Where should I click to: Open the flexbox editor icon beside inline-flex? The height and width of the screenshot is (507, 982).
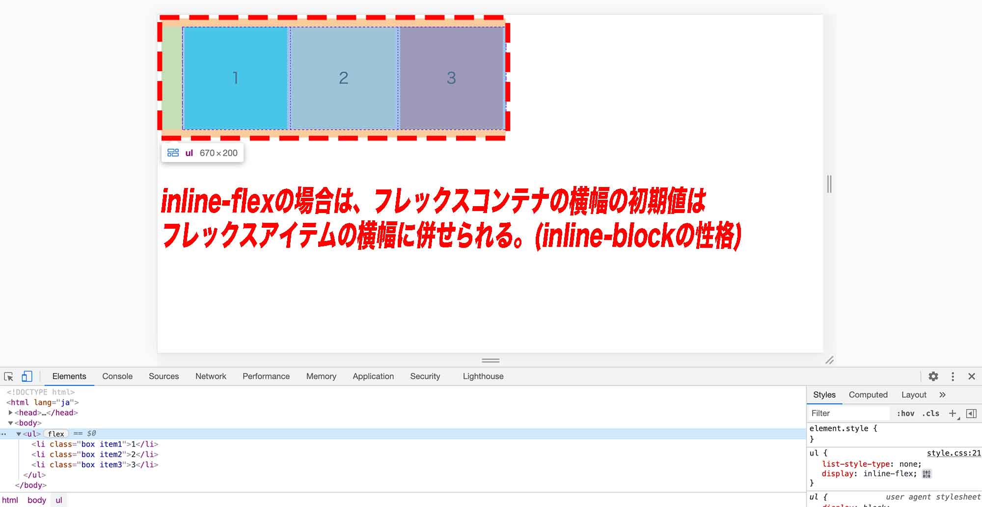(927, 474)
